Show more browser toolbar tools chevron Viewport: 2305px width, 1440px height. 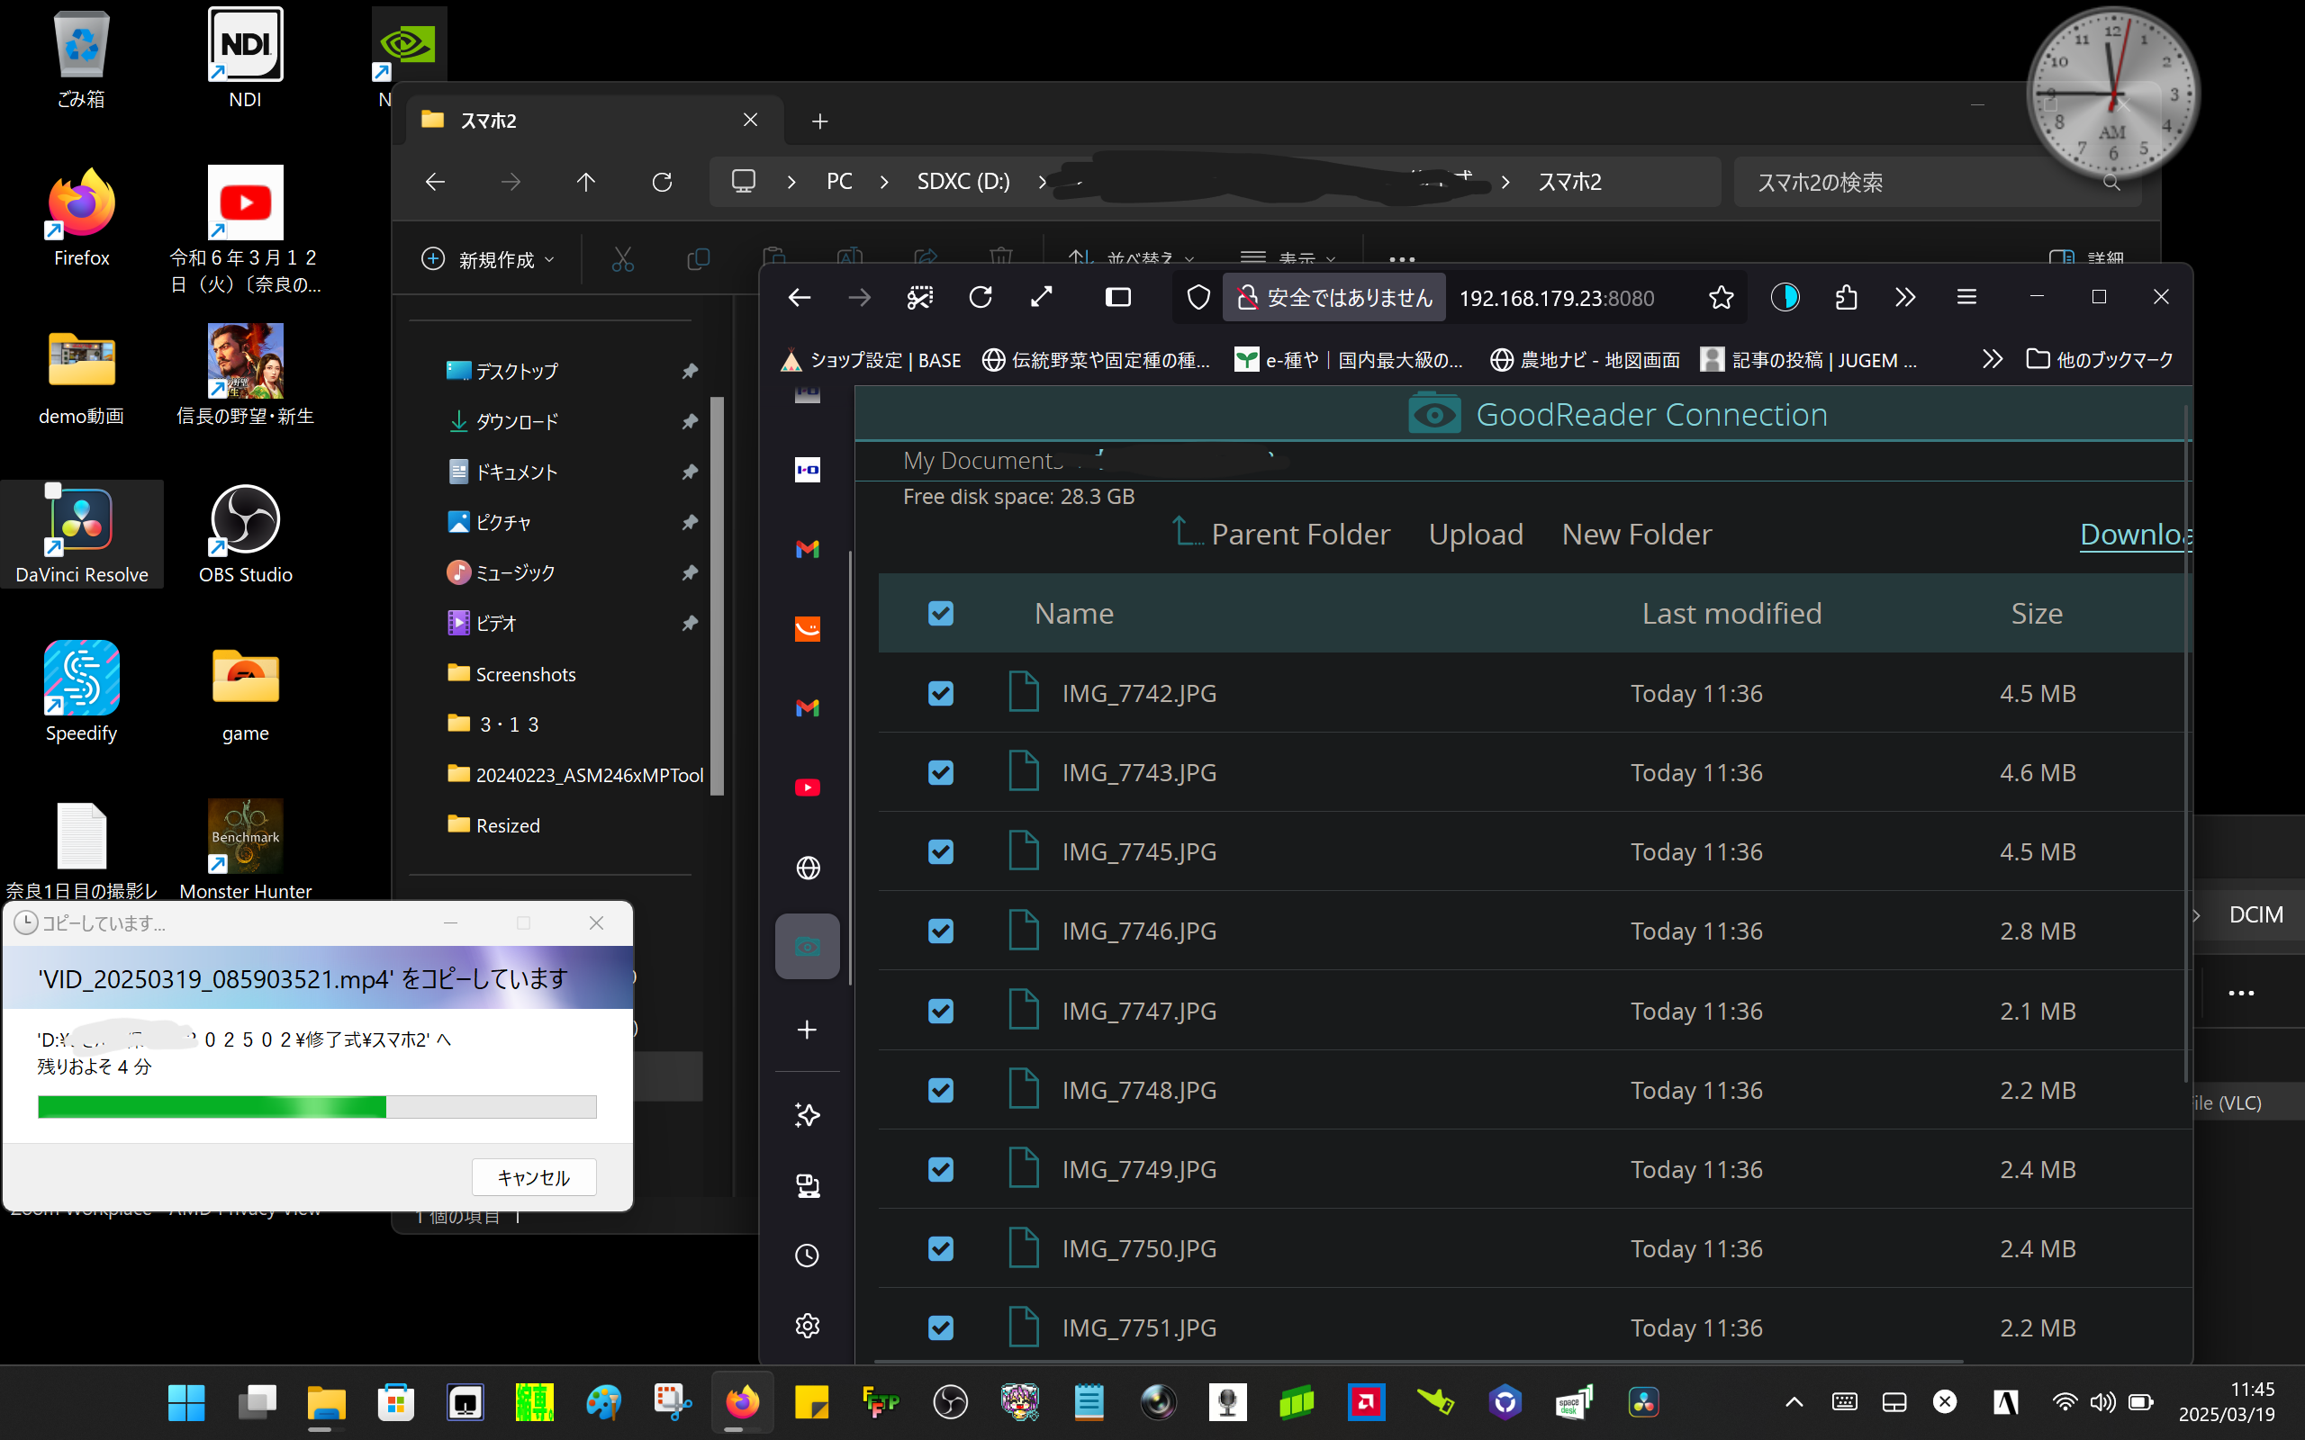[x=1905, y=298]
